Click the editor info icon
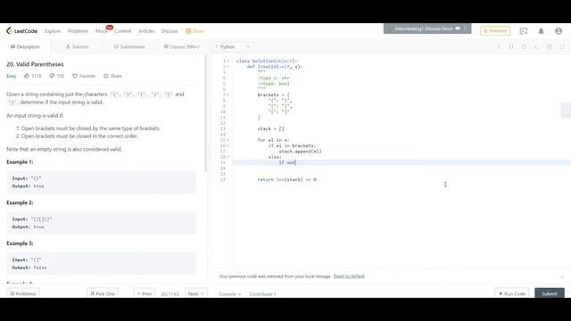 coord(499,46)
